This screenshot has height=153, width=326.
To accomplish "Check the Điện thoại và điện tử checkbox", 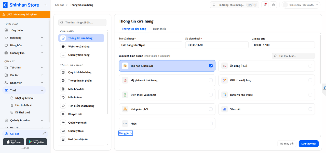I will pyautogui.click(x=211, y=95).
